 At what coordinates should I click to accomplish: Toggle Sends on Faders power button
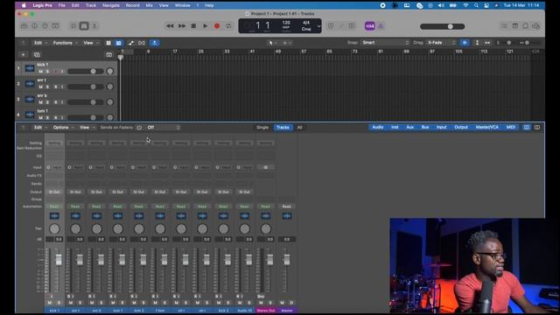[139, 128]
